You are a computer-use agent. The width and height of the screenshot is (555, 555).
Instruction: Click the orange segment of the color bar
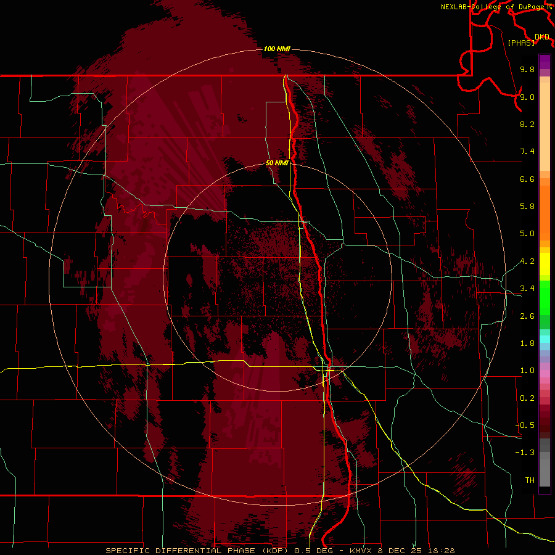(545, 212)
